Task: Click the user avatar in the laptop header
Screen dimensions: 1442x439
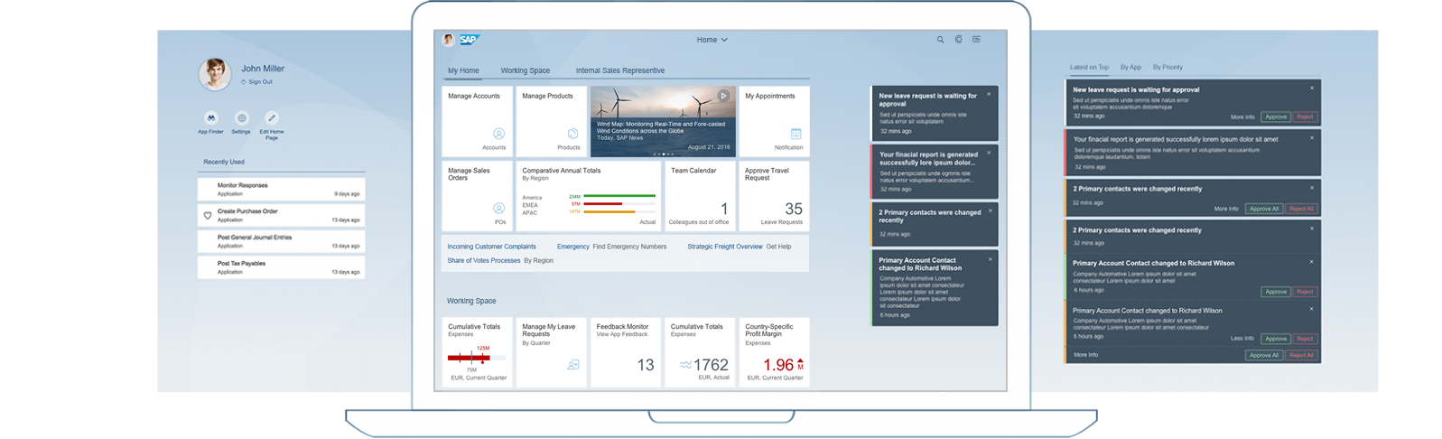Action: [x=448, y=40]
